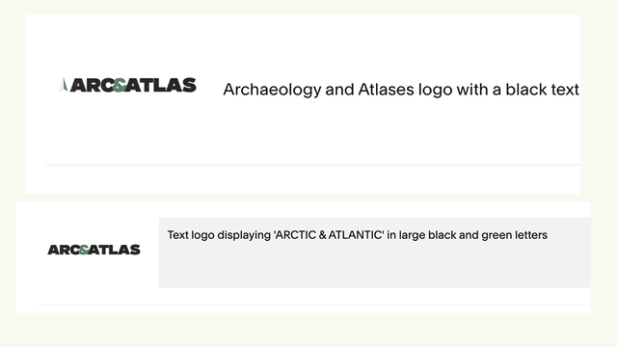The image size is (617, 347).
Task: Click the word ATLAS in the top logo
Action: (161, 85)
